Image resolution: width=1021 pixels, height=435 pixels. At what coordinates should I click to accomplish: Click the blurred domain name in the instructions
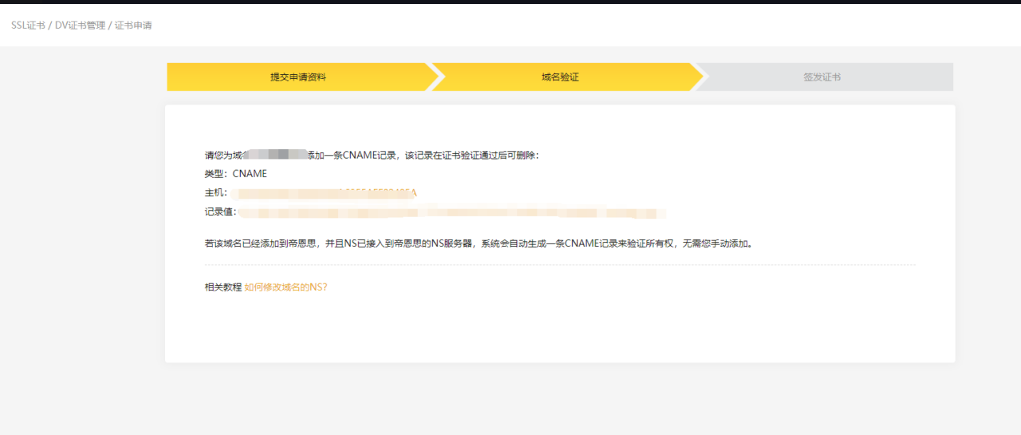point(276,155)
